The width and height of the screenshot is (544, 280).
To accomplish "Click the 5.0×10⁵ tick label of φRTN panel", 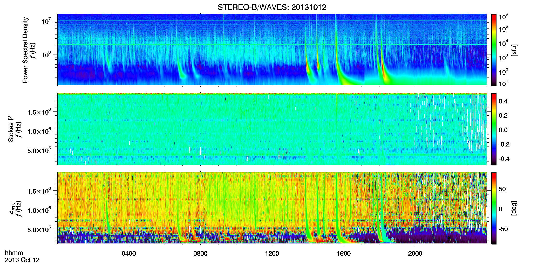I will (39, 230).
